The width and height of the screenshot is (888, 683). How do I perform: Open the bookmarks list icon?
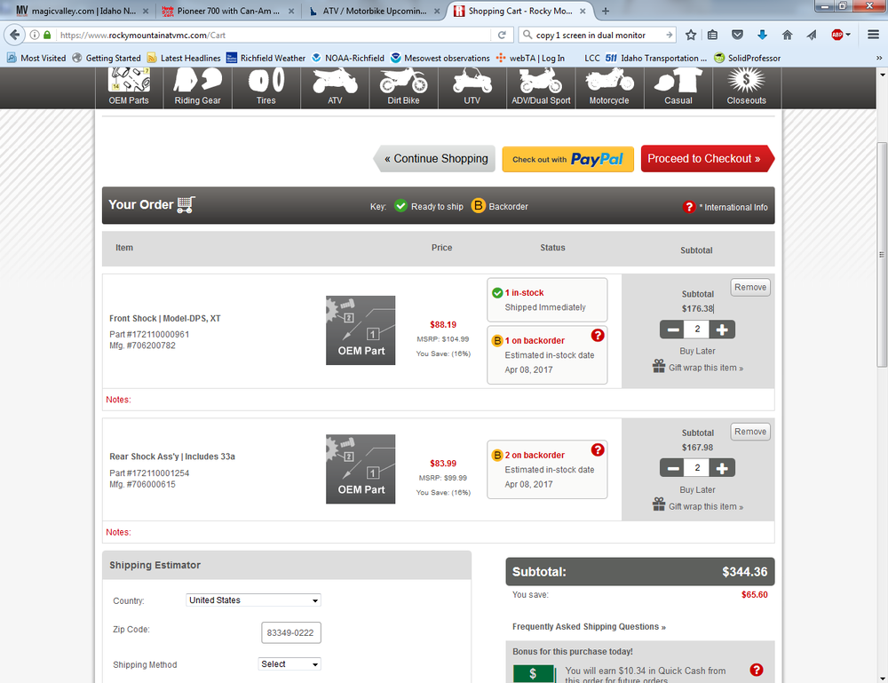click(x=712, y=36)
